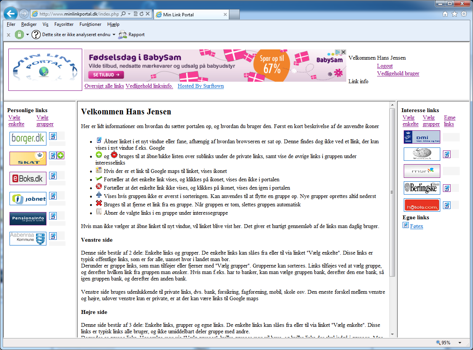
Task: Click the content frame scrollbar down arrow
Action: (x=392, y=334)
